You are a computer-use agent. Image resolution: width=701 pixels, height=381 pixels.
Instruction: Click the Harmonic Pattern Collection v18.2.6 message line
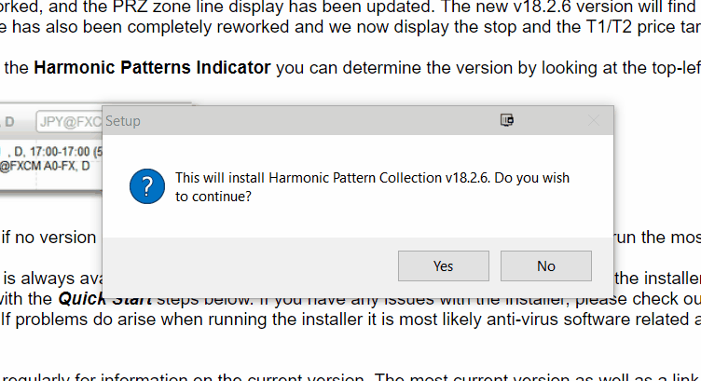372,178
